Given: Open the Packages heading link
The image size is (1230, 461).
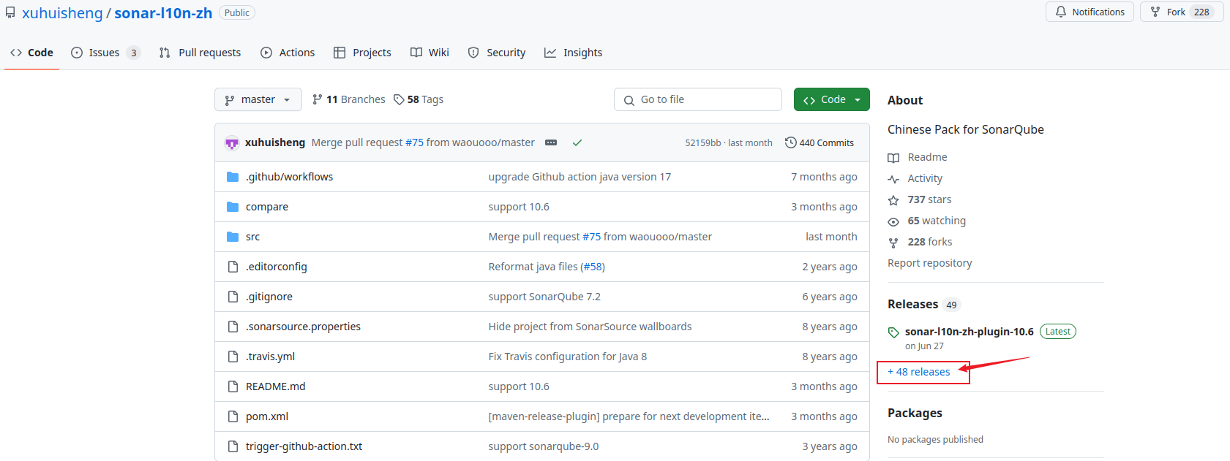Looking at the screenshot, I should click(915, 413).
